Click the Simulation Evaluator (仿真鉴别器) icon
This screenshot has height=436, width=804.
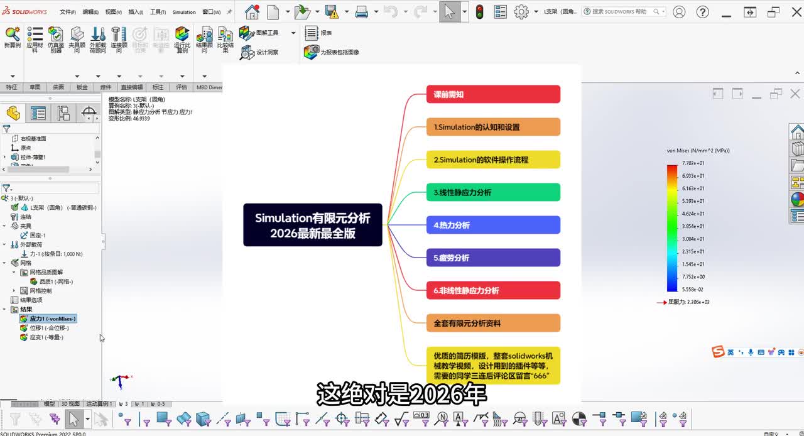(x=55, y=39)
